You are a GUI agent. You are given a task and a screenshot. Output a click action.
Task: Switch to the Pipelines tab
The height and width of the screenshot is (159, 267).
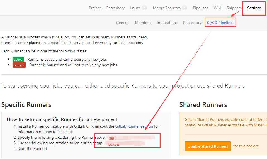point(200,8)
